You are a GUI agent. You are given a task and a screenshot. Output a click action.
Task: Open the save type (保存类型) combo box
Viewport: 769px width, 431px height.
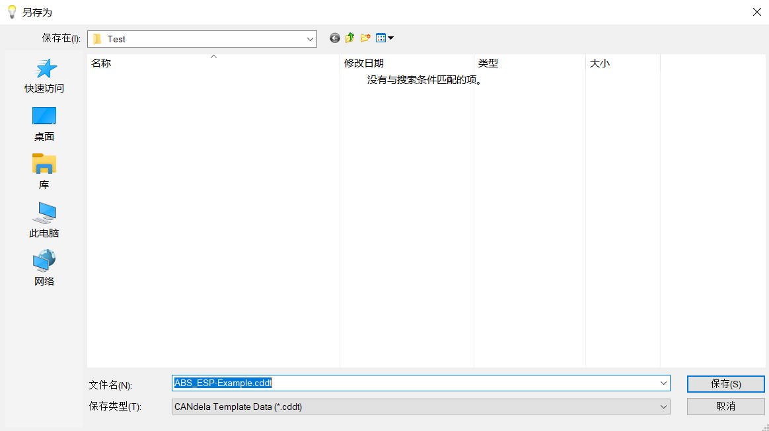click(x=421, y=407)
